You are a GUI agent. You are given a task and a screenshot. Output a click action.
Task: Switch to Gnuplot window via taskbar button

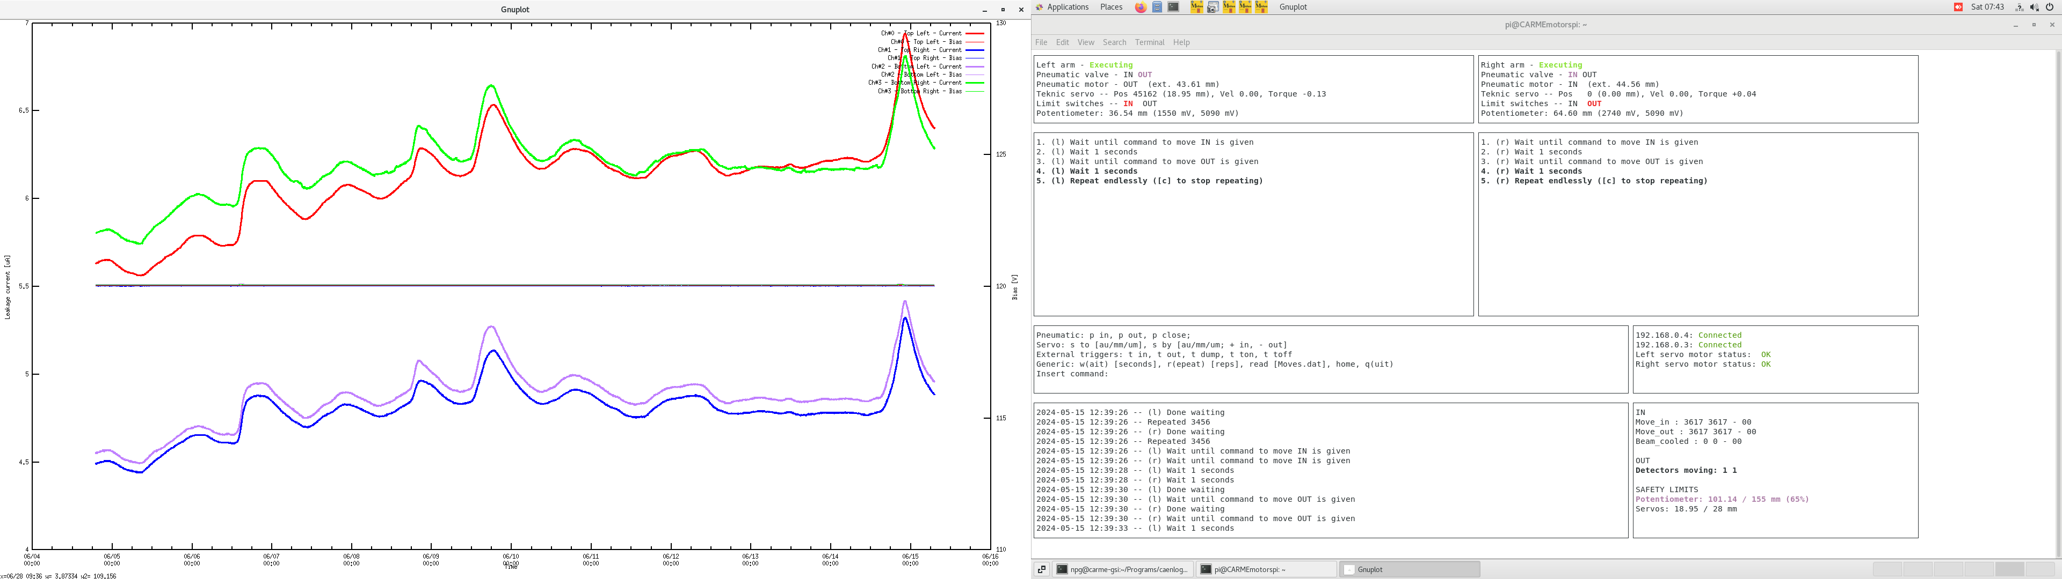[x=1410, y=569]
